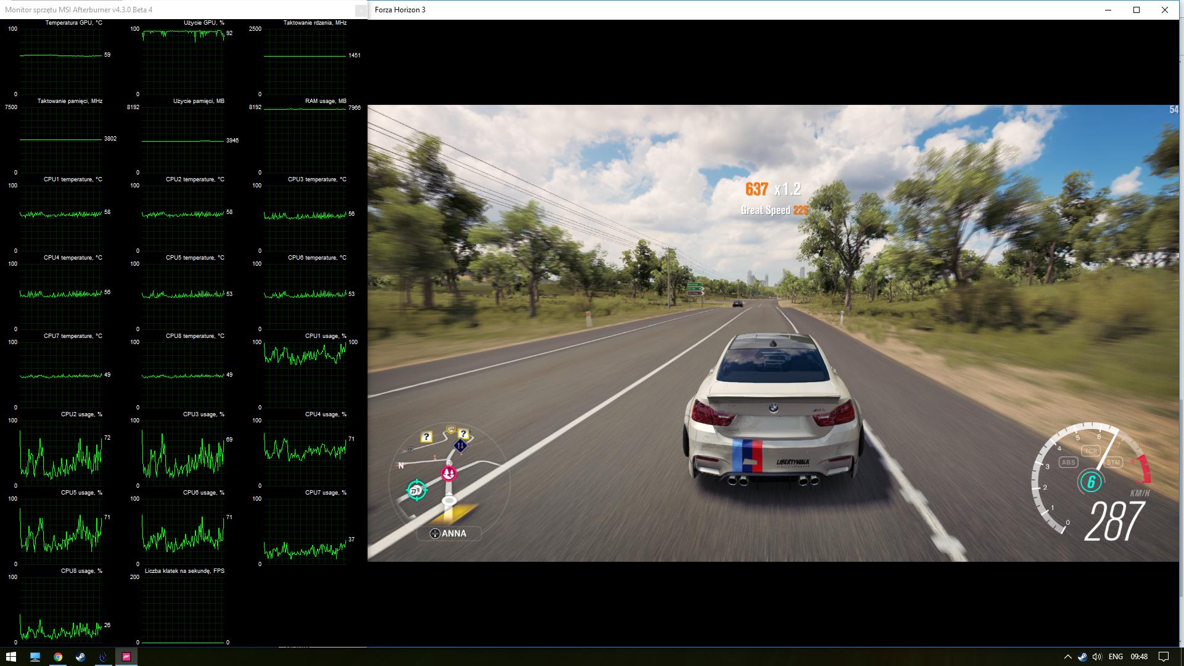Click the CPU5 usage graph label

(x=81, y=493)
